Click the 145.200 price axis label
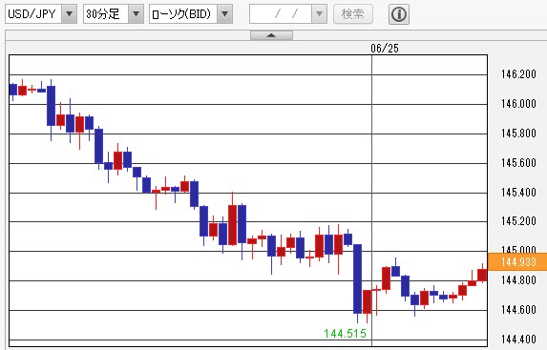Viewport: 547px width, 350px height. [518, 221]
